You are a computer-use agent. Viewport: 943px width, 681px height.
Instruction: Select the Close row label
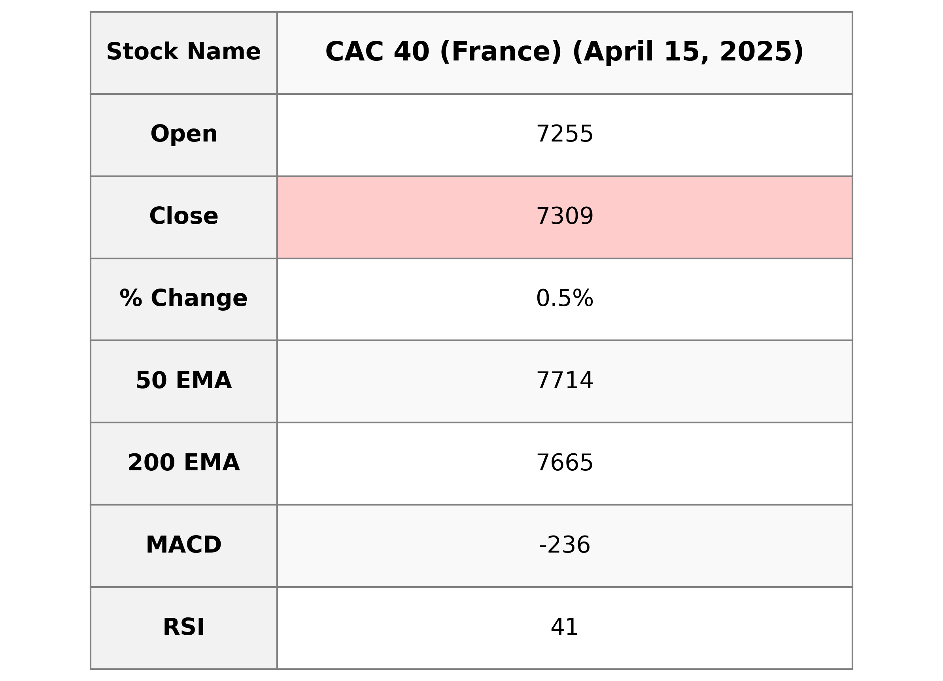point(183,216)
